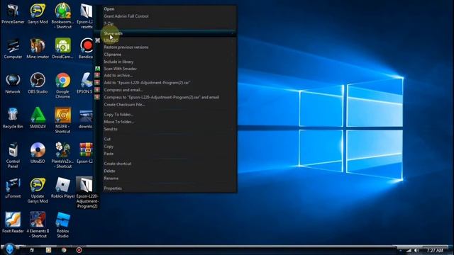Select the Update Garrys Mod icon
Image resolution: width=454 pixels, height=255 pixels.
click(x=38, y=191)
